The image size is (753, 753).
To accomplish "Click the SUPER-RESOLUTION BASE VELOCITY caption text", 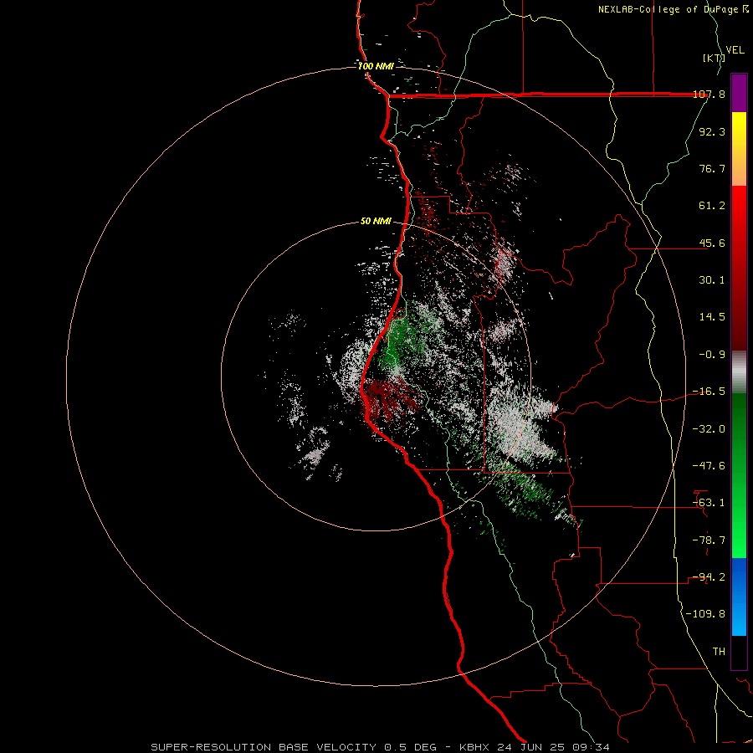I will click(264, 747).
